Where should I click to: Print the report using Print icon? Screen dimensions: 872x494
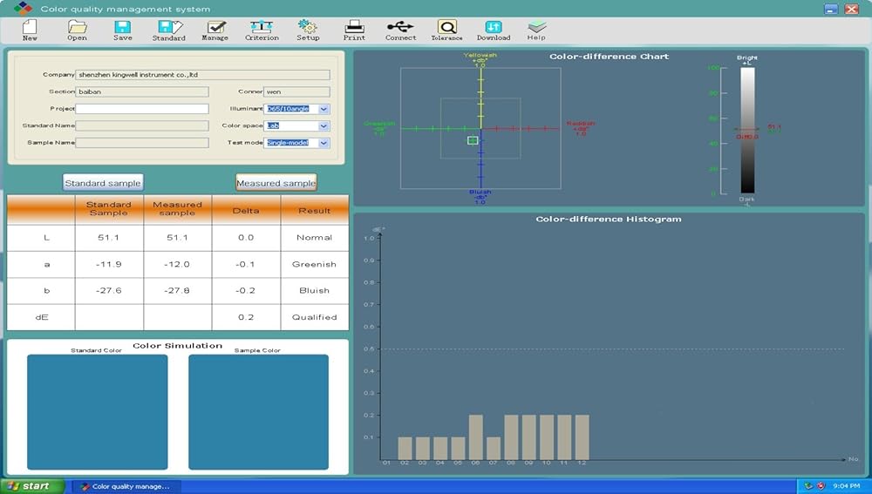(x=354, y=29)
